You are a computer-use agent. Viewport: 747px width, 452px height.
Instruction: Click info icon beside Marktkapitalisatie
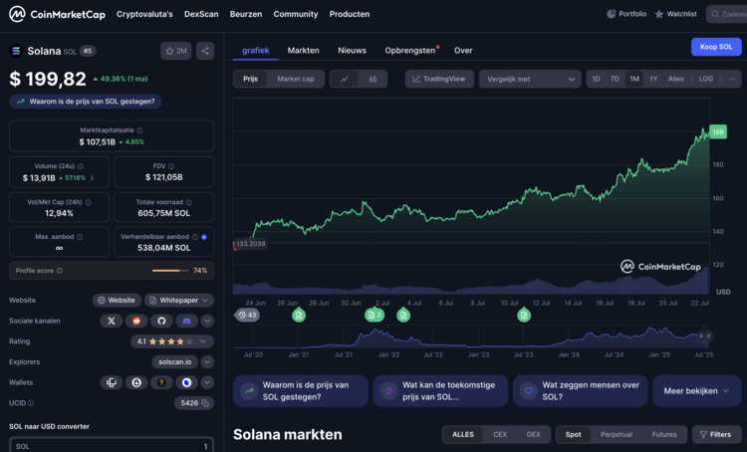tap(139, 130)
